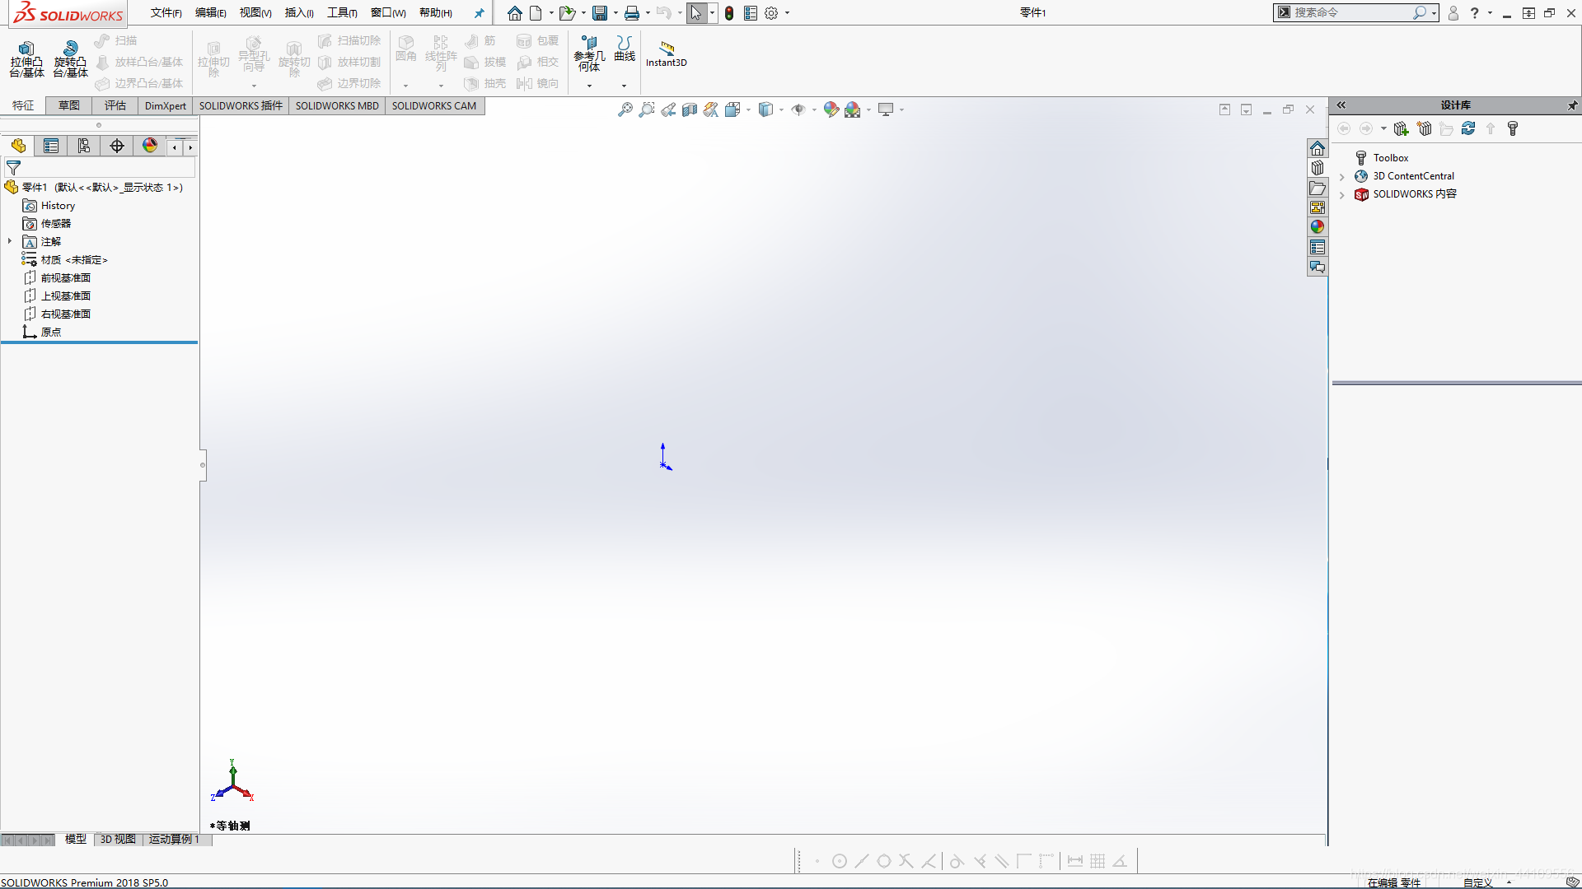
Task: Click the Zoom to Fit icon
Action: (x=625, y=109)
